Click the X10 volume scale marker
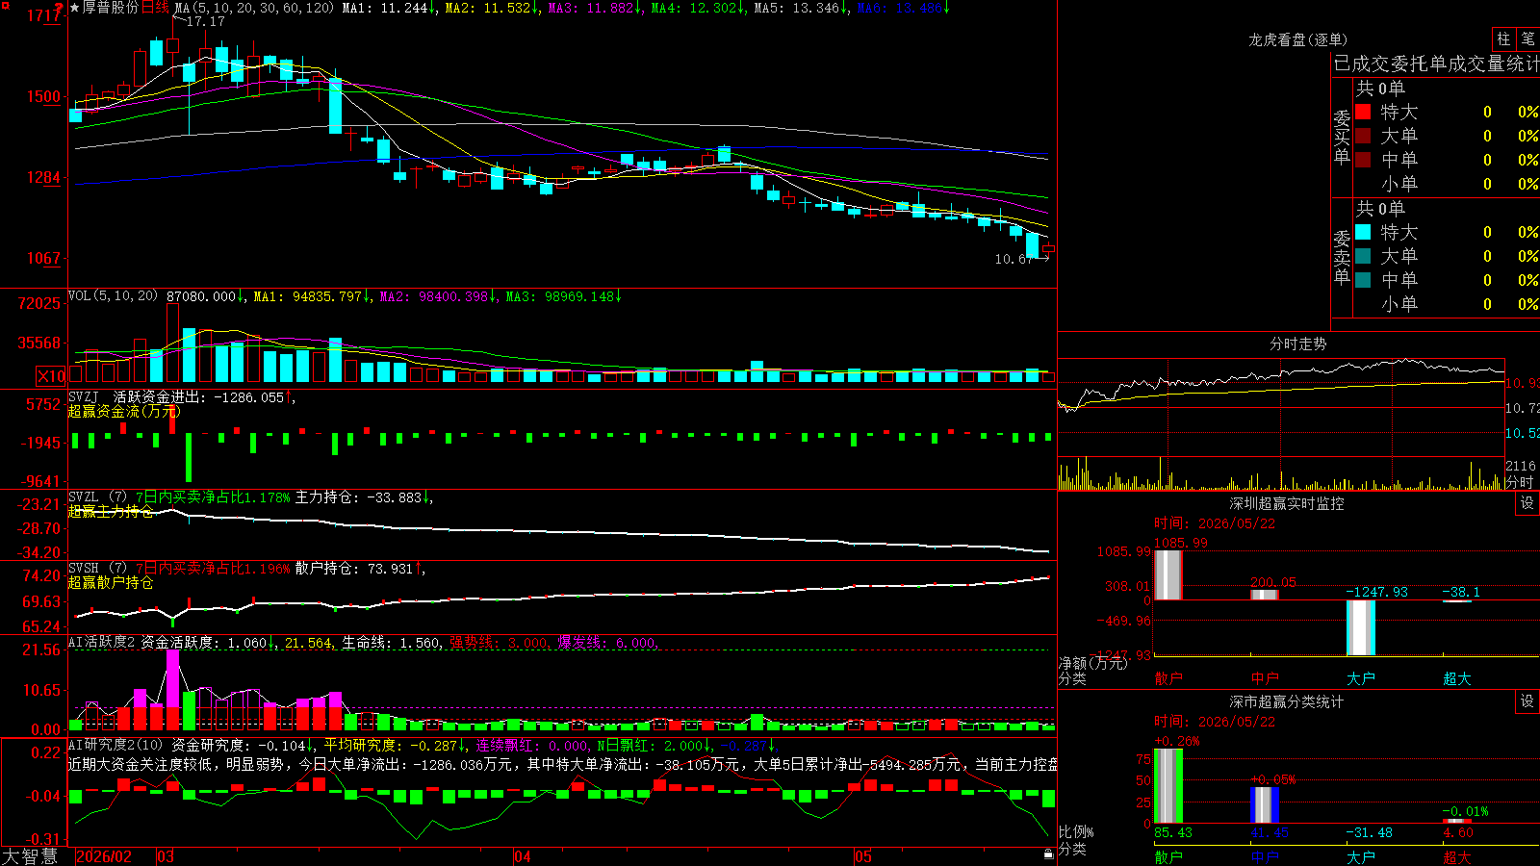The width and height of the screenshot is (1540, 866). (51, 376)
